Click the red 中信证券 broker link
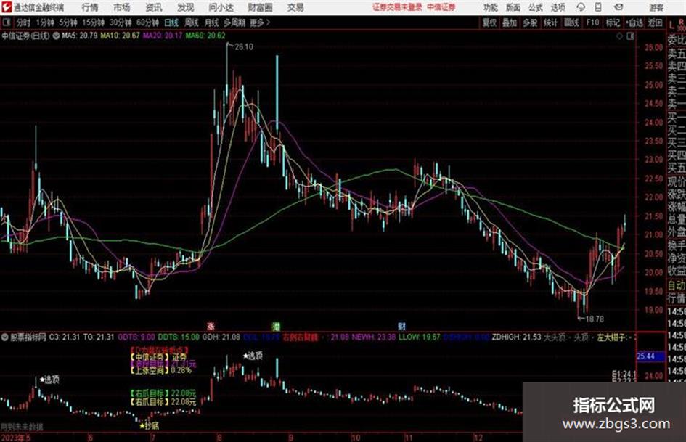This screenshot has width=686, height=442. [441, 7]
